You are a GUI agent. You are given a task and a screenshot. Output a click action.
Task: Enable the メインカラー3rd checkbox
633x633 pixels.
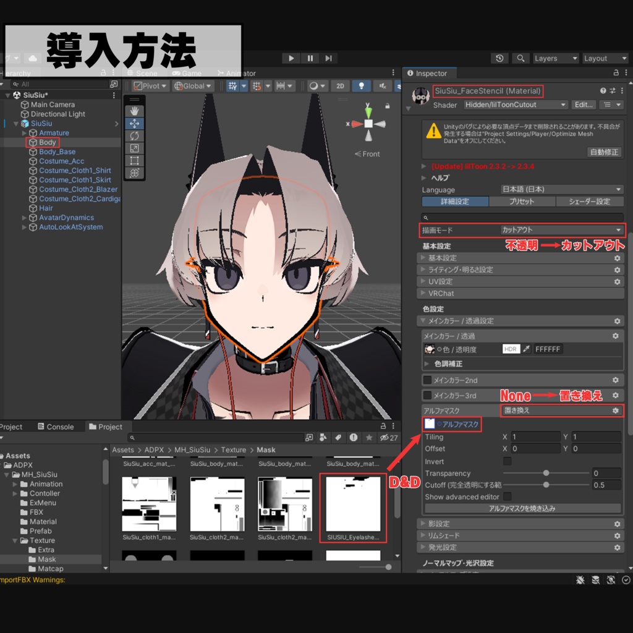pos(427,395)
